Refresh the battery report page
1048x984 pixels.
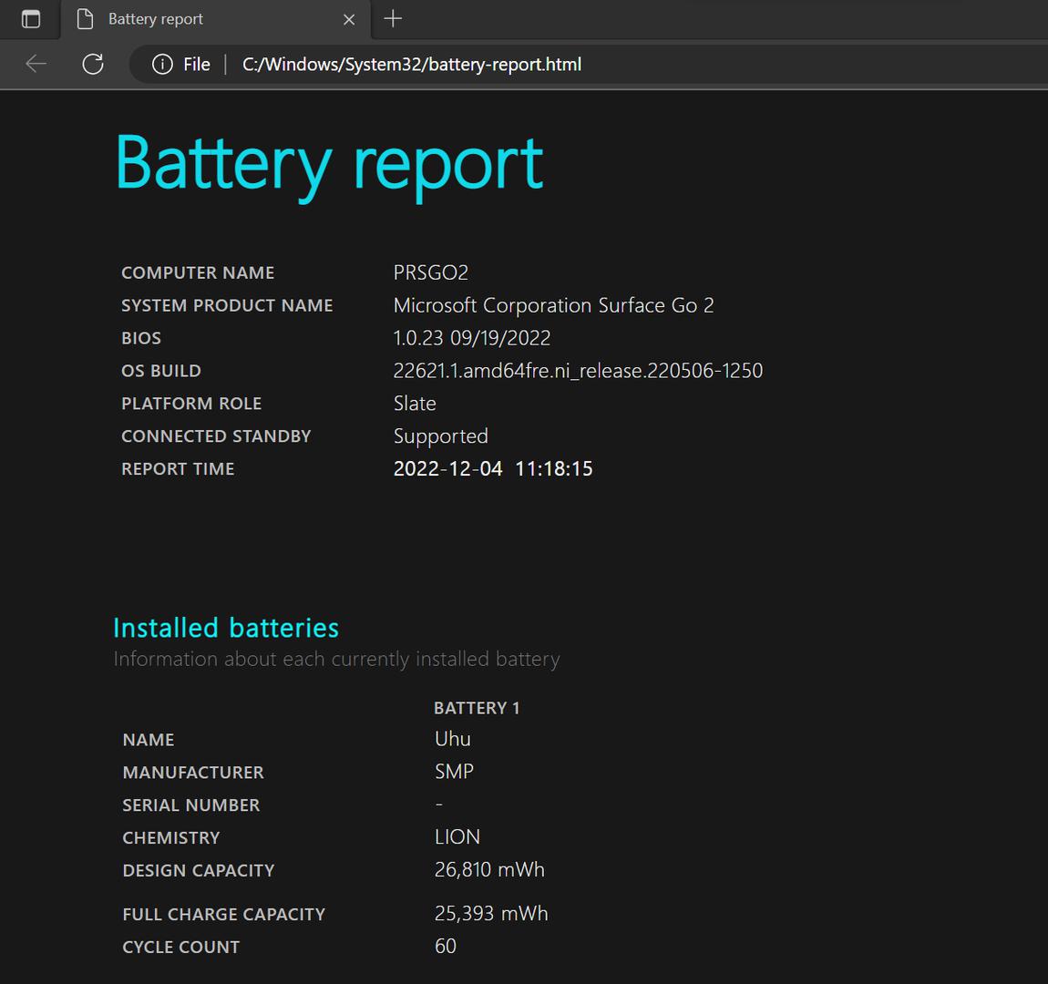(93, 64)
